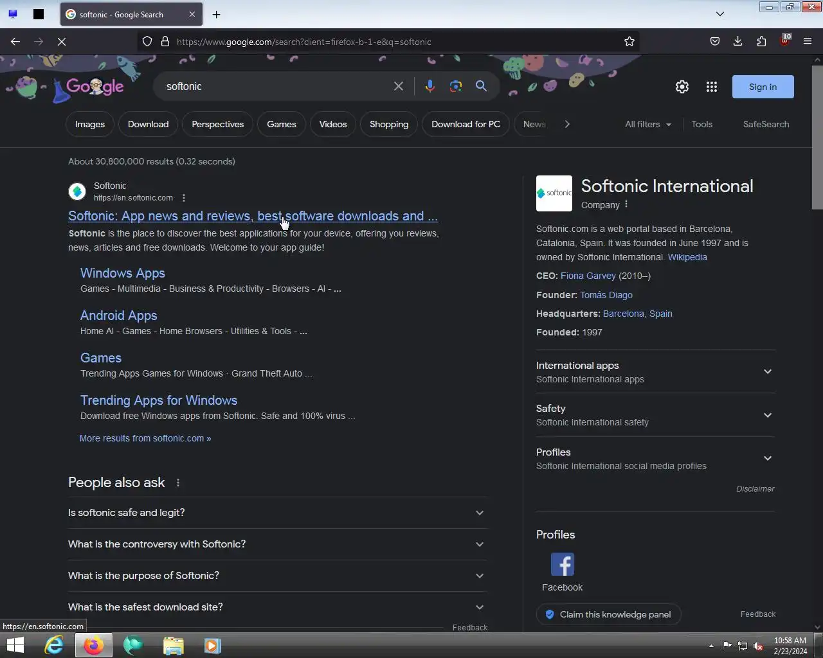Open the Wikipedia link in knowledge panel
The width and height of the screenshot is (823, 658).
pyautogui.click(x=687, y=257)
